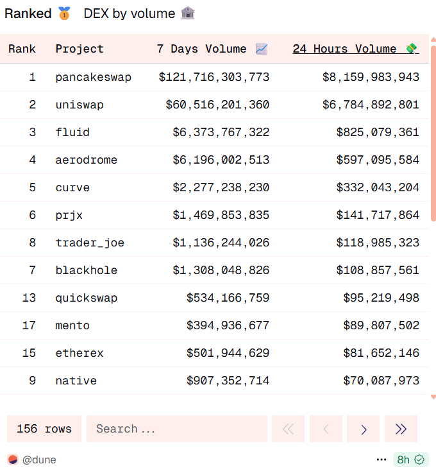Viewport: 436px width, 473px height.
Task: Click the table vertical scrollbar
Action: click(433, 133)
